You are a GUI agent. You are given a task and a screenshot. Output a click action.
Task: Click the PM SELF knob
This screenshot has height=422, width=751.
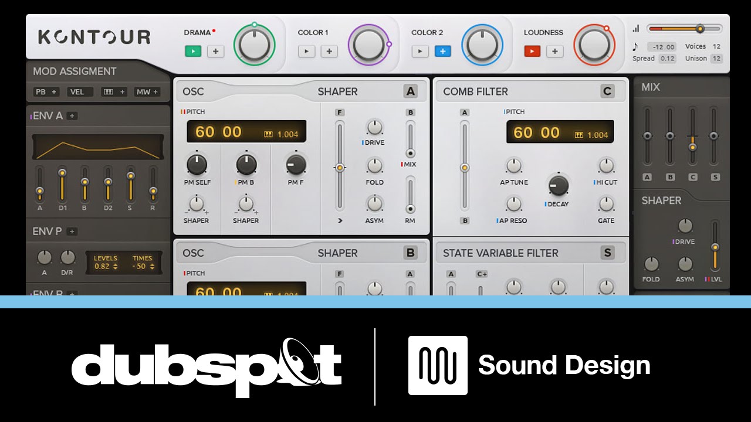click(x=197, y=165)
